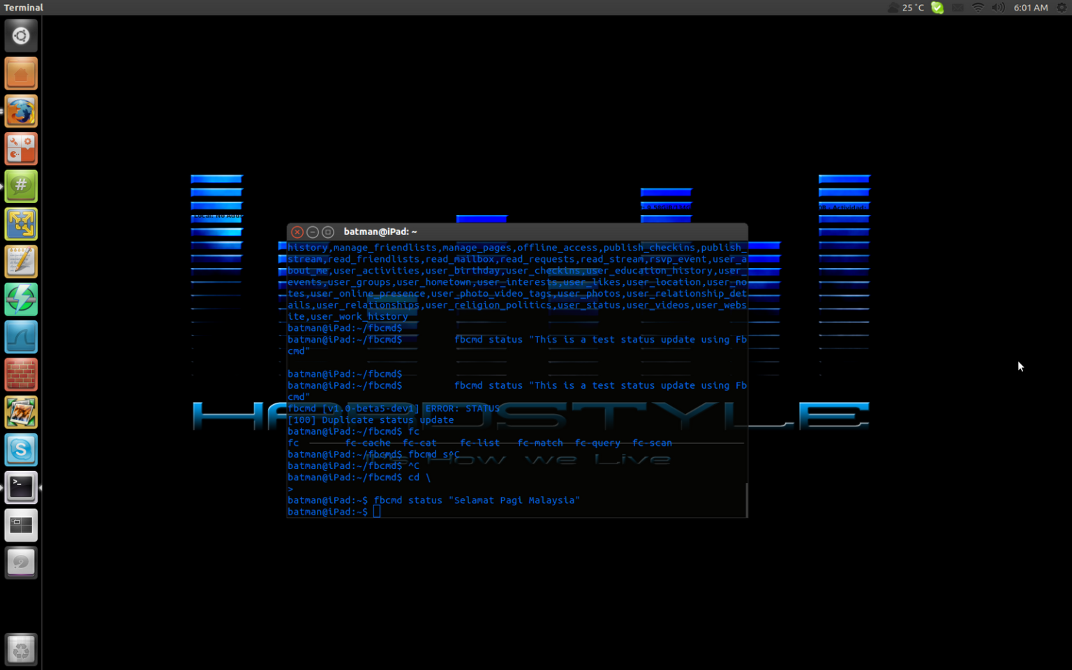Open the Trash at the bottom of launcher
Screen dimensions: 1072x670
21,649
